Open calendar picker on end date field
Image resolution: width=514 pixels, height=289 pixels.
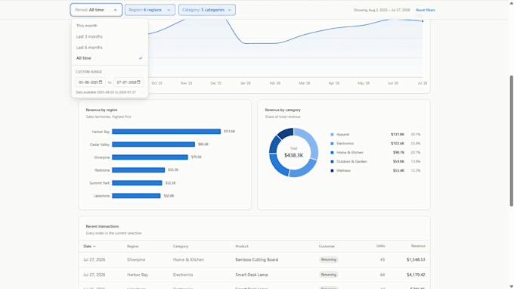(138, 82)
